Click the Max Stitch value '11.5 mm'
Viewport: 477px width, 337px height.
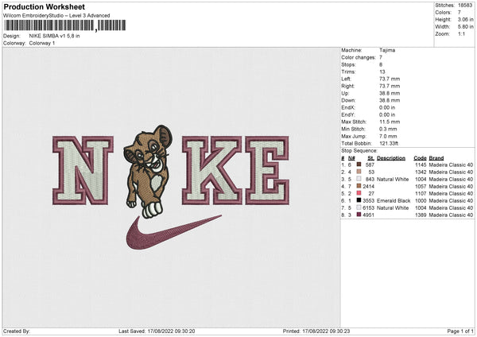click(390, 122)
